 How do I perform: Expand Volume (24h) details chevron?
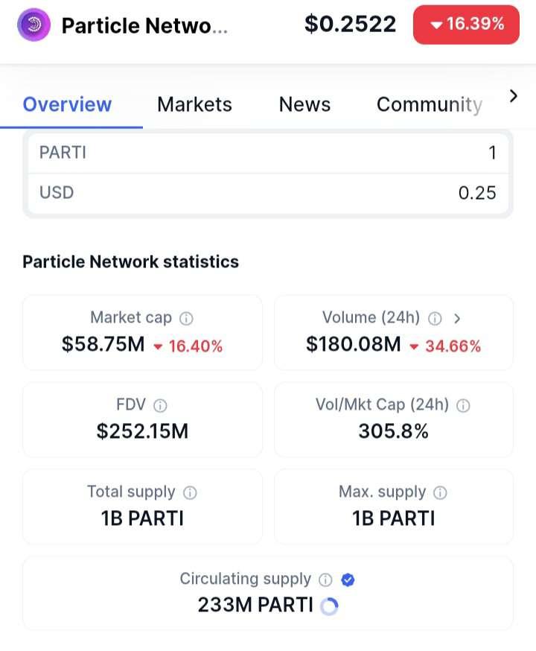457,319
